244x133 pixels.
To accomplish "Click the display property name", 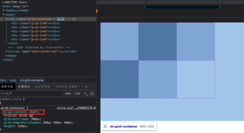I will pyautogui.click(x=10, y=116).
